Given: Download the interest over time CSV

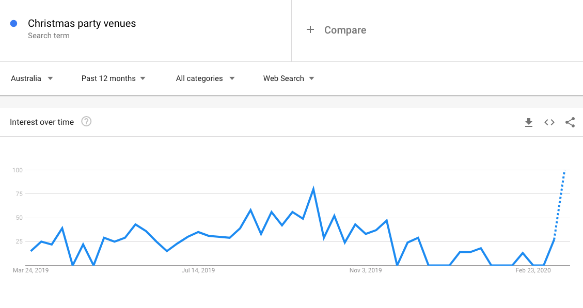Looking at the screenshot, I should [528, 122].
